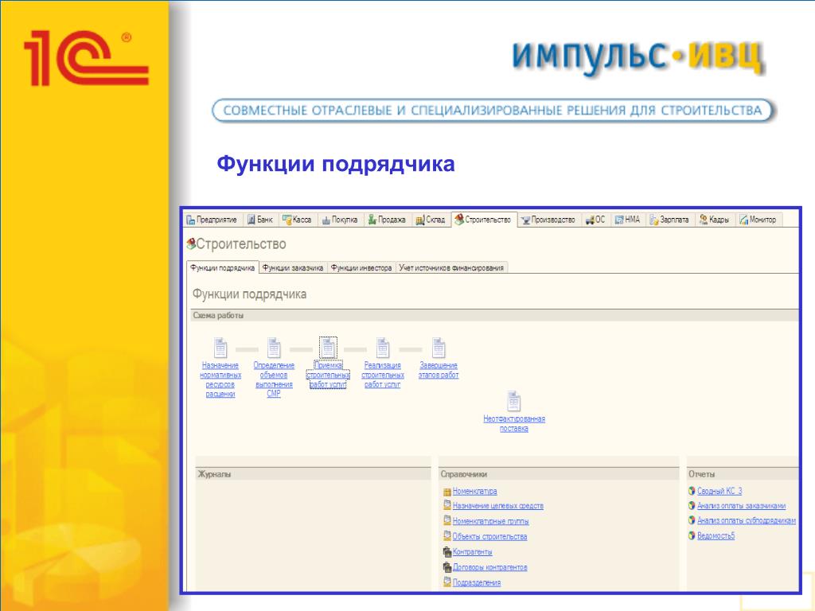The image size is (815, 611).
Task: Click the Строительство section heading icon
Action: pyautogui.click(x=191, y=243)
